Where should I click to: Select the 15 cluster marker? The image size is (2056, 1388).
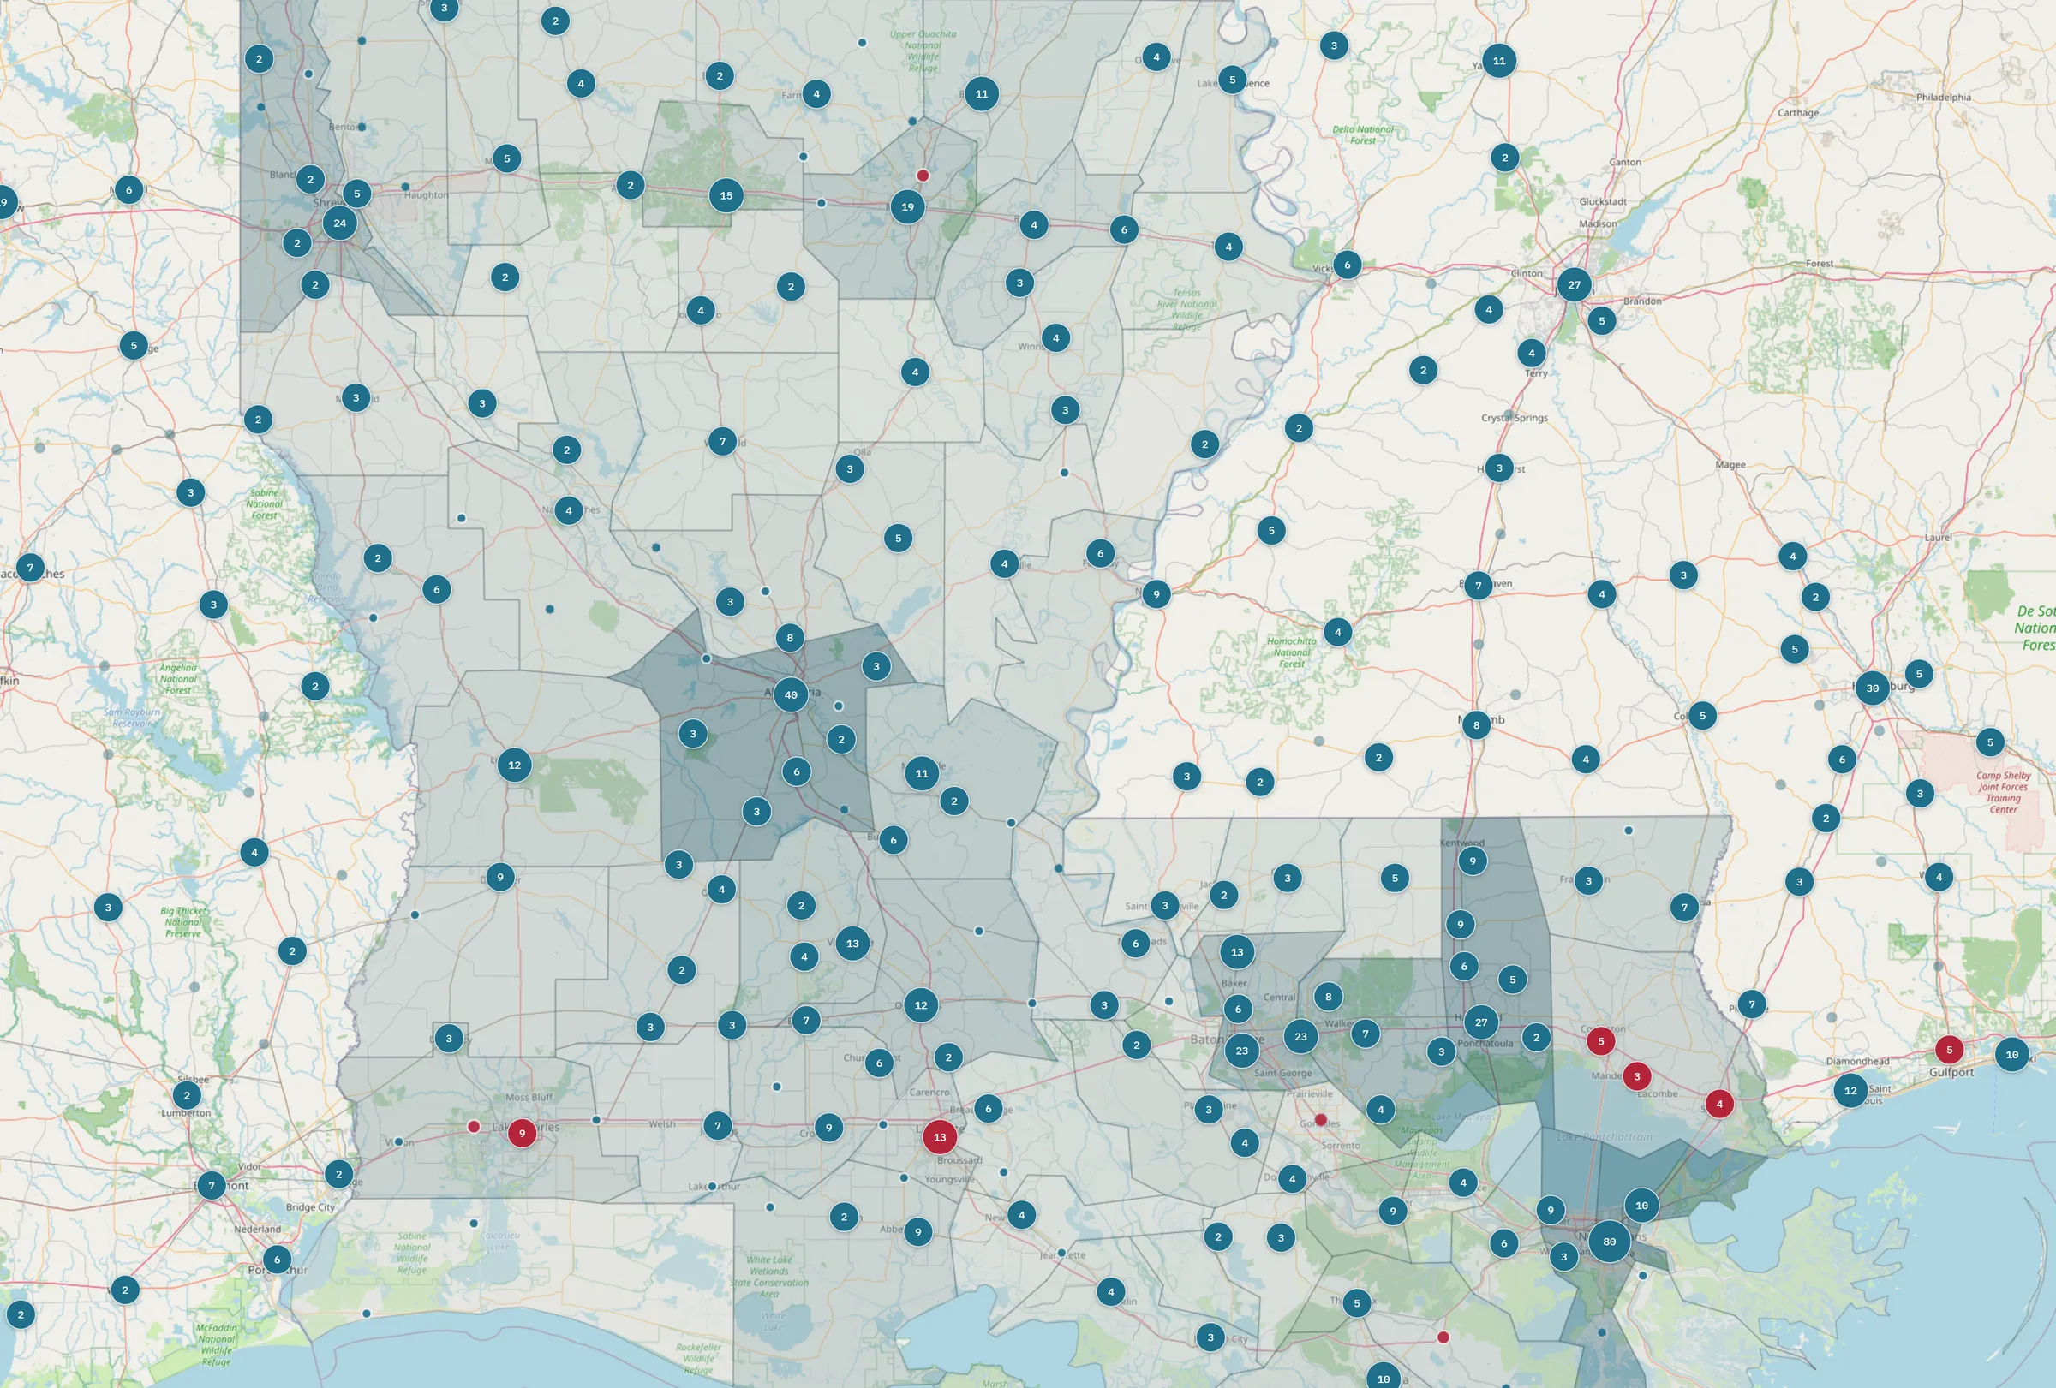(x=726, y=195)
